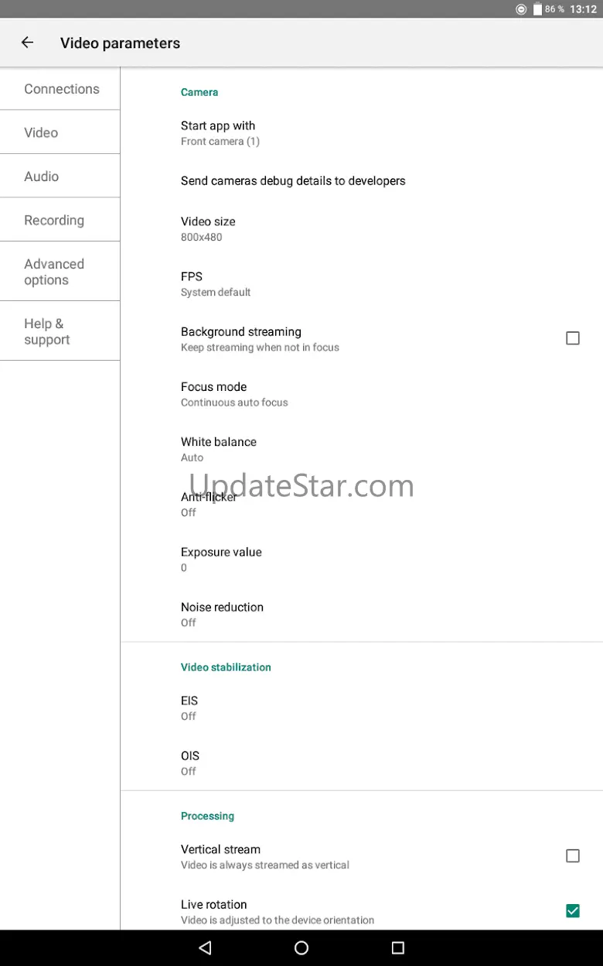Open the White balance options

(218, 449)
